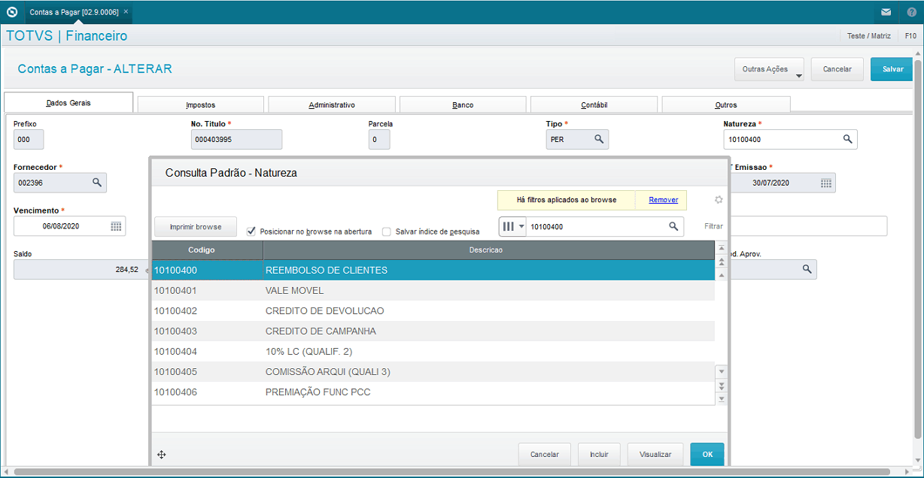Open the Contábil tab
Image resolution: width=924 pixels, height=478 pixels.
click(x=594, y=105)
